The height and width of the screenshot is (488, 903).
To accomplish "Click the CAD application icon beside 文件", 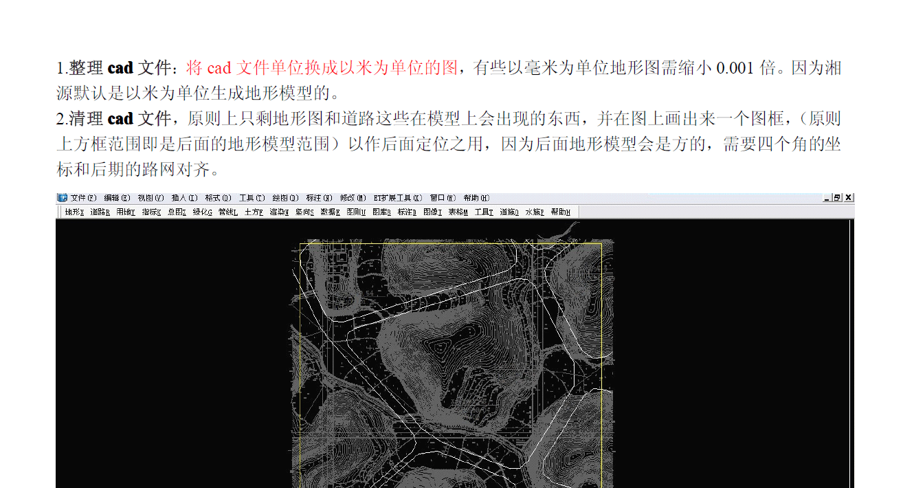I will [63, 198].
